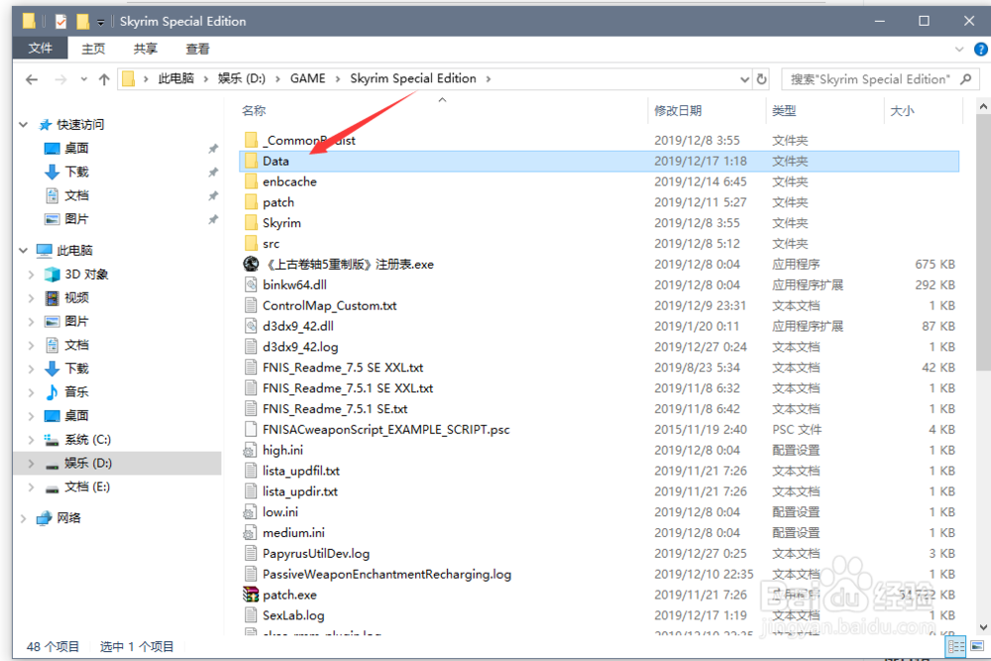Expand the 视频 tree node
Image resolution: width=991 pixels, height=661 pixels.
pyautogui.click(x=31, y=297)
